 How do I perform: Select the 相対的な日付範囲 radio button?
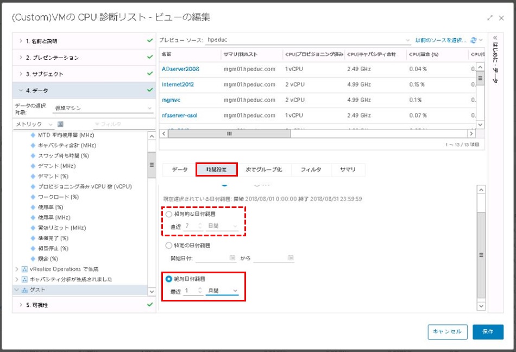click(169, 214)
